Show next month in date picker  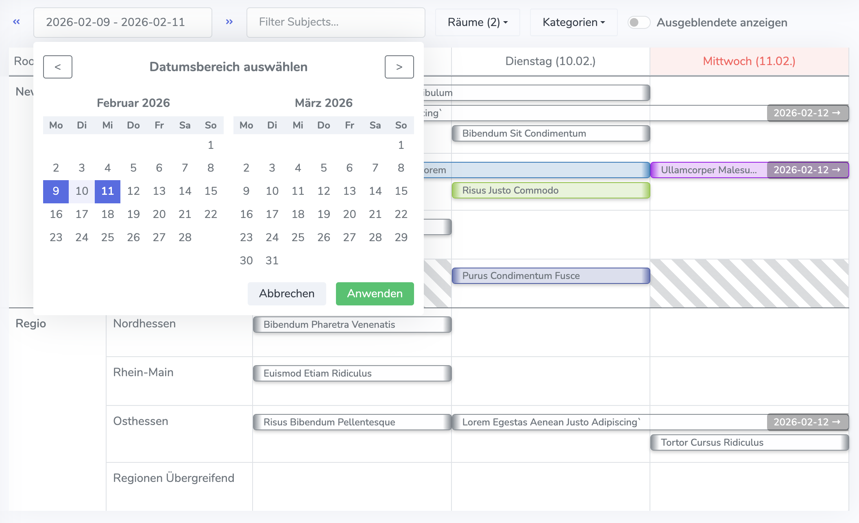pos(399,67)
